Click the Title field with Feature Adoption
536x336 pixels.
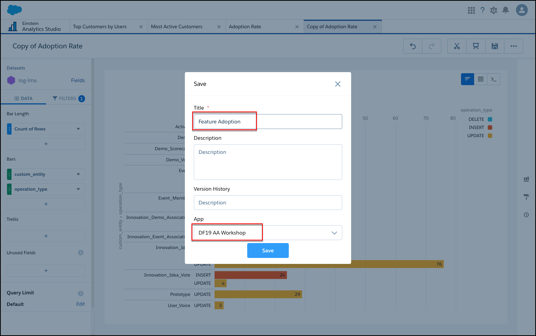click(268, 122)
